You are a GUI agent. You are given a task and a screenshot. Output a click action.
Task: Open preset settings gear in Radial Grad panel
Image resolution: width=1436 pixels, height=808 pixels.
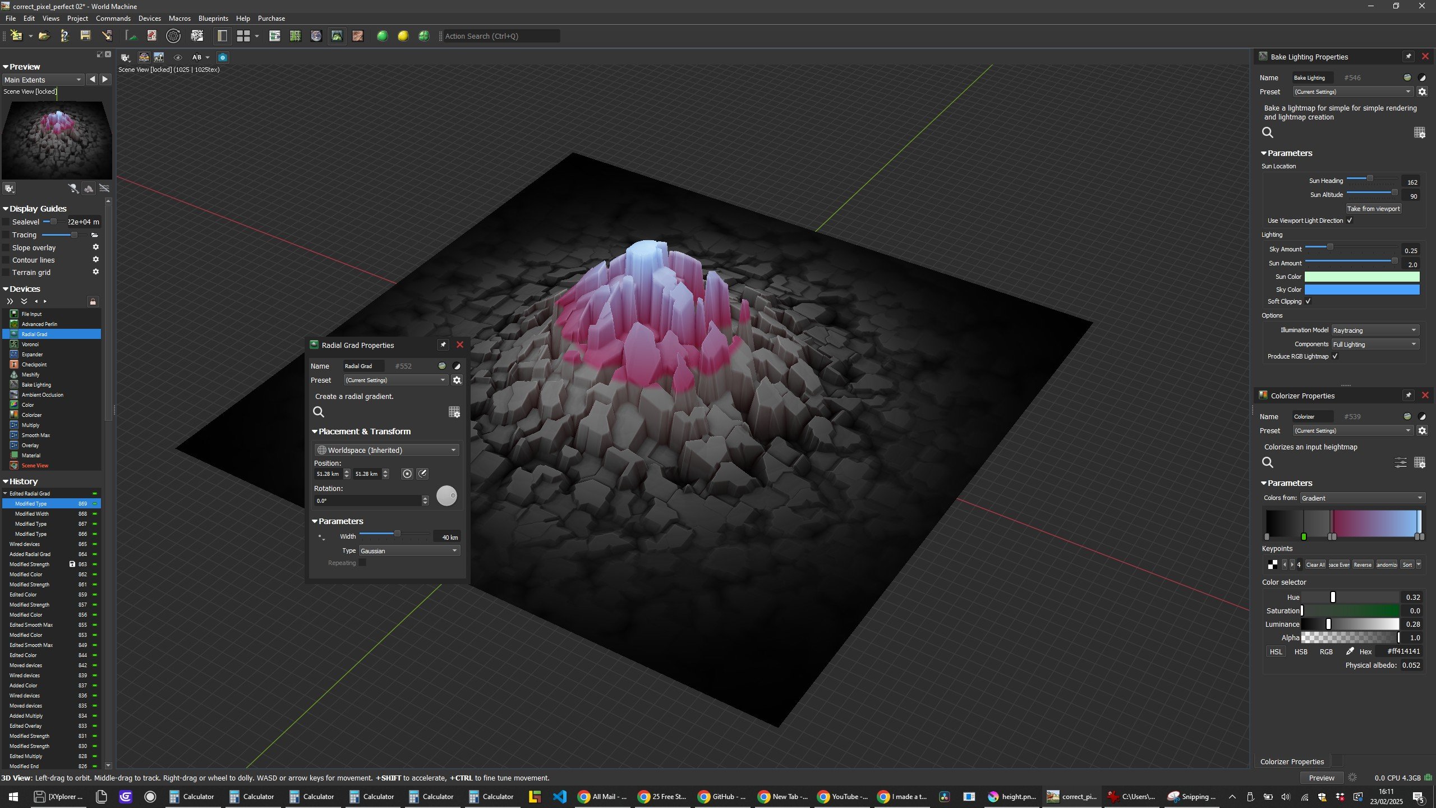point(457,380)
